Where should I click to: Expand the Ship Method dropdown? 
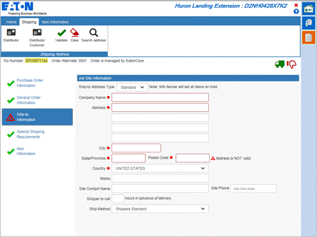tap(160, 209)
